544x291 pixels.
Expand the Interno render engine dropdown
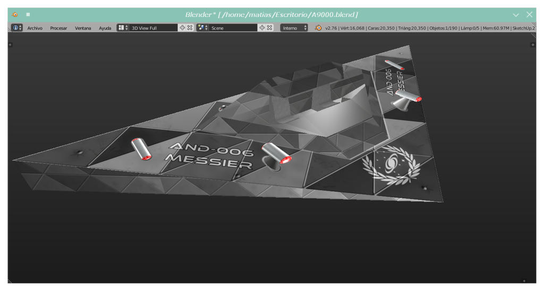294,28
